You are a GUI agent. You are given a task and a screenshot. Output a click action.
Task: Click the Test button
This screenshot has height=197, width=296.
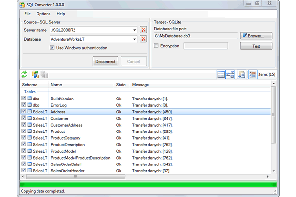[256, 46]
